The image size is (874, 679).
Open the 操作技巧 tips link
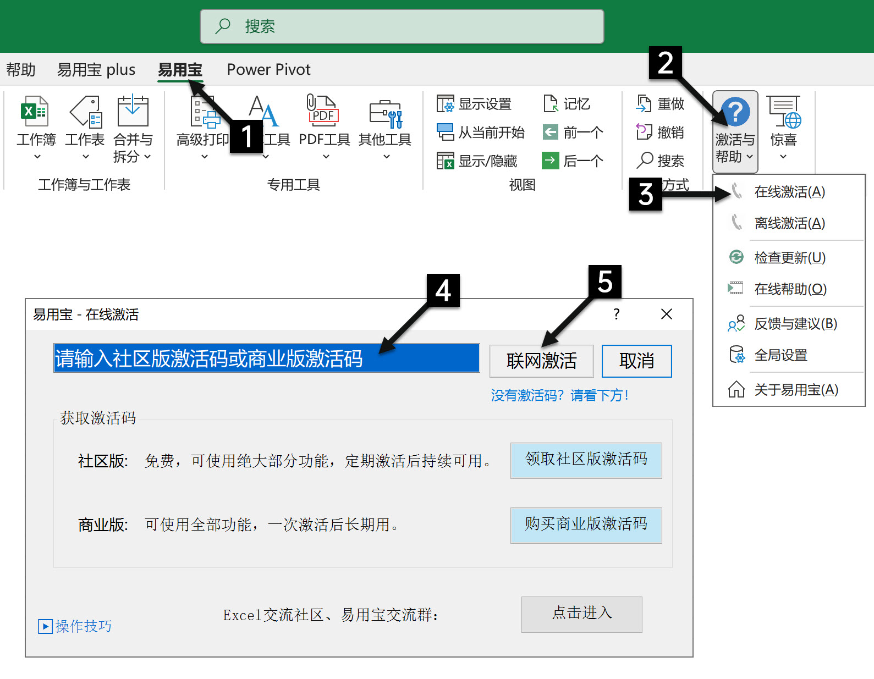pyautogui.click(x=75, y=626)
